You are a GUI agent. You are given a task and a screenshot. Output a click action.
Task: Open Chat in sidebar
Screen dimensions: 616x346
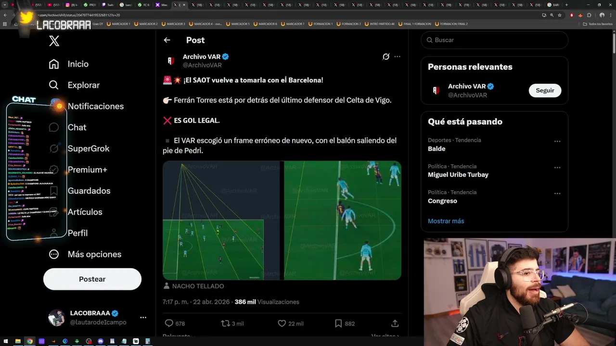(x=67, y=127)
